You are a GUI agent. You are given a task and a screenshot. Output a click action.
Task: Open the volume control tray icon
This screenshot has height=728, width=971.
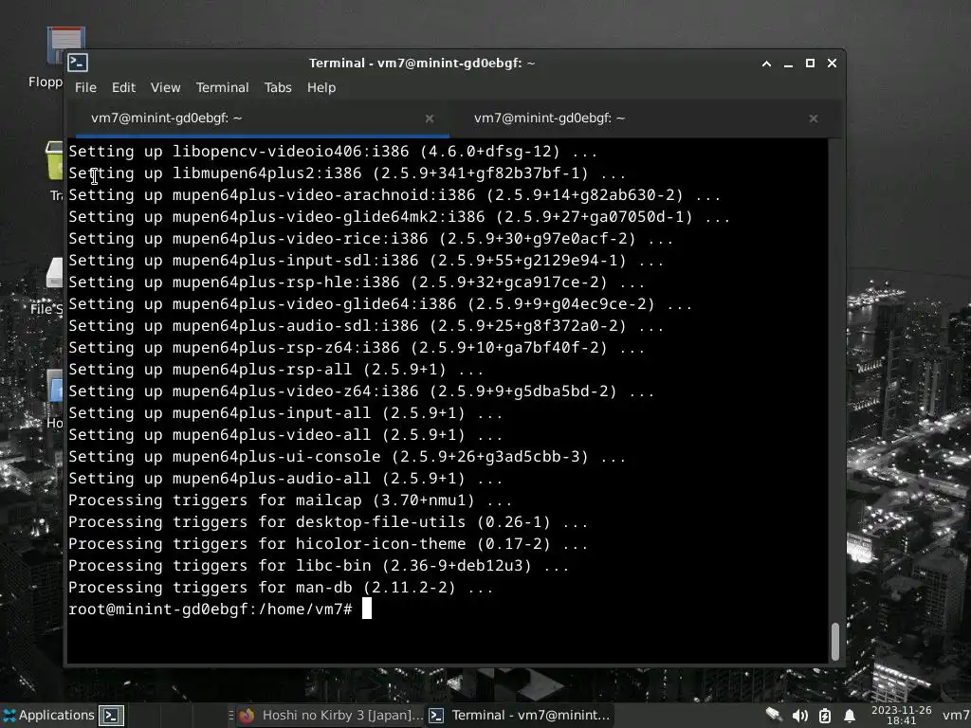click(799, 716)
